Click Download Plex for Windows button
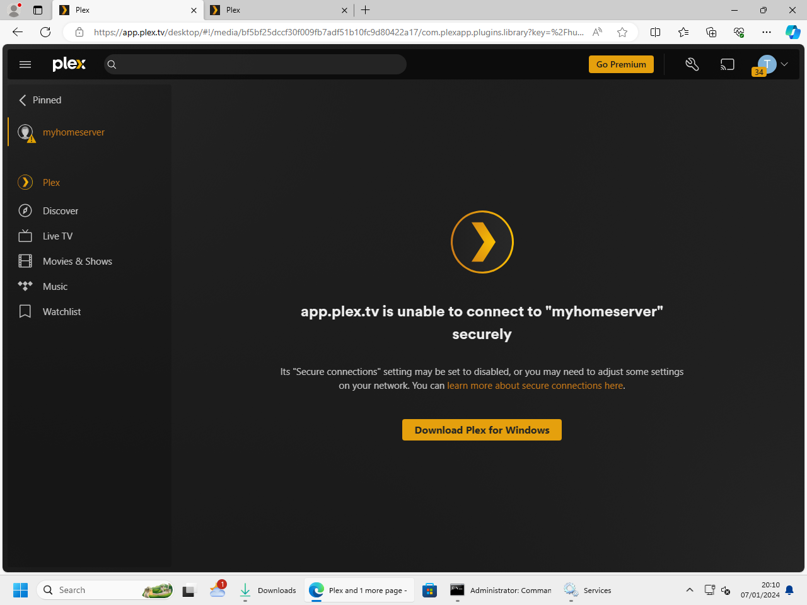Screen dimensions: 807x605 click(x=482, y=430)
